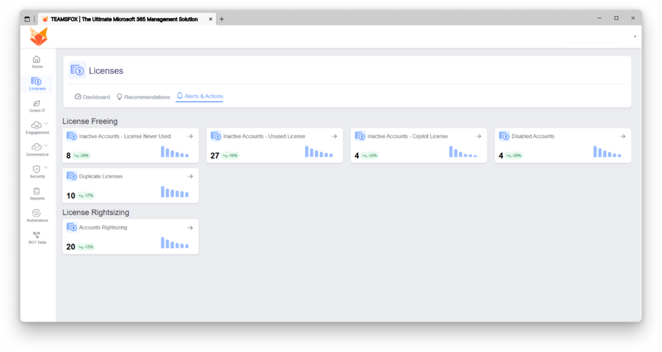Screen dimensions: 662x352
Task: Open the Automation sidebar icon
Action: 37,213
